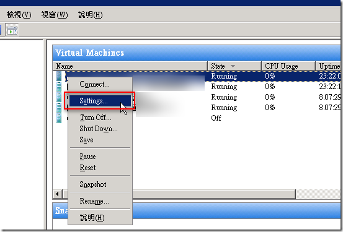The height and width of the screenshot is (232, 343).
Task: Click the server icon of the selected VM
Action: tap(59, 76)
